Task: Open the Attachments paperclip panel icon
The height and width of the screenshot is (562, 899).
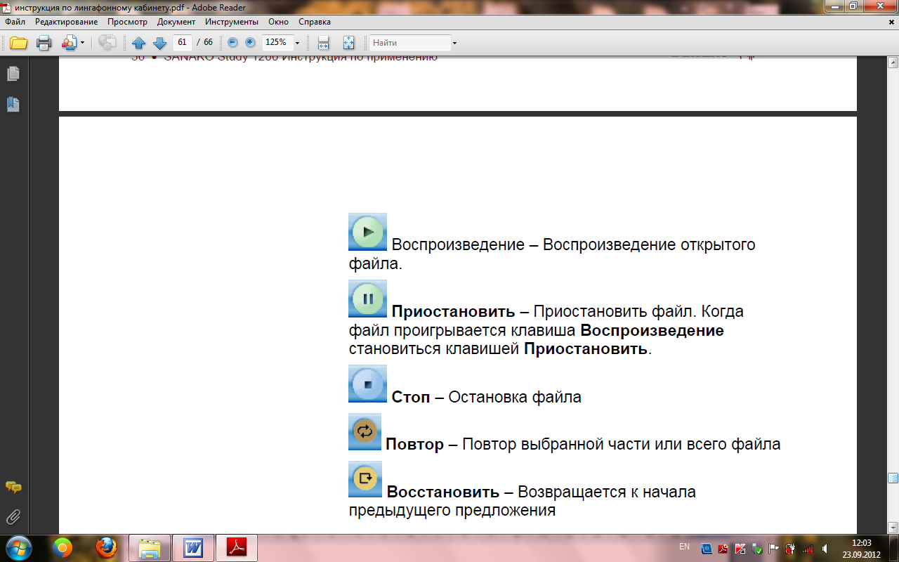Action: pos(13,517)
